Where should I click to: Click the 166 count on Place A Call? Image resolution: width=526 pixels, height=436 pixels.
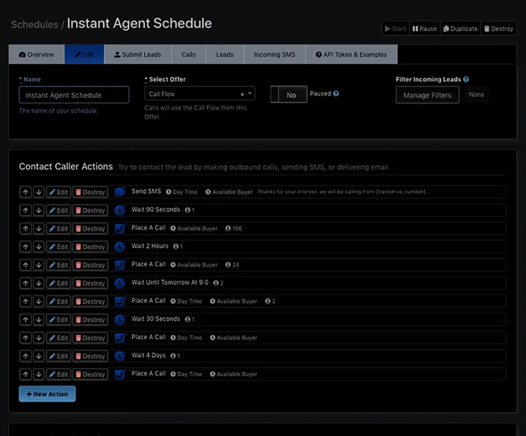click(x=234, y=229)
